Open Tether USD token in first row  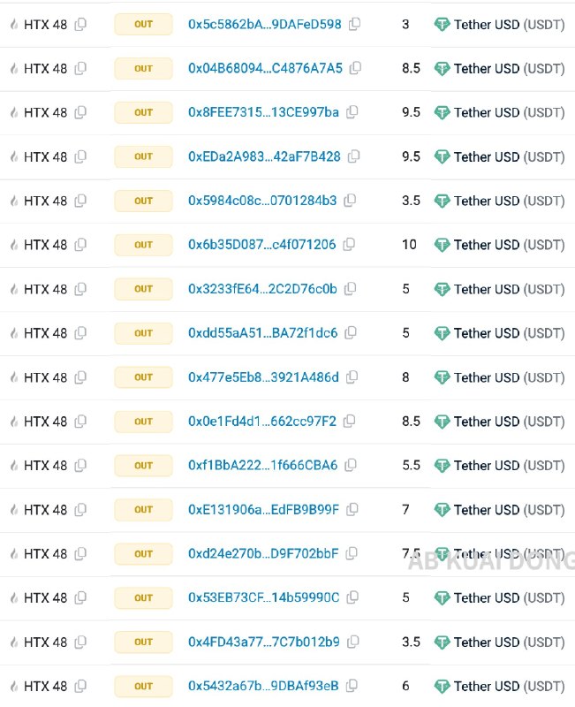[510, 25]
